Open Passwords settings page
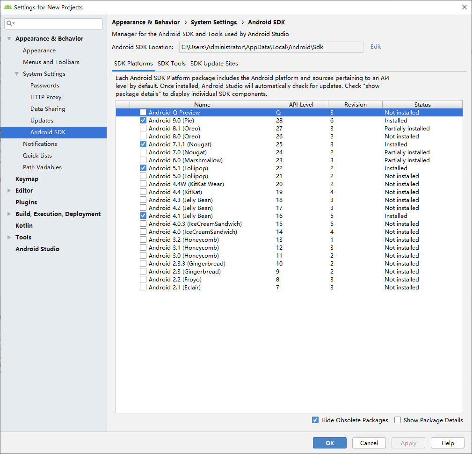 (x=45, y=86)
